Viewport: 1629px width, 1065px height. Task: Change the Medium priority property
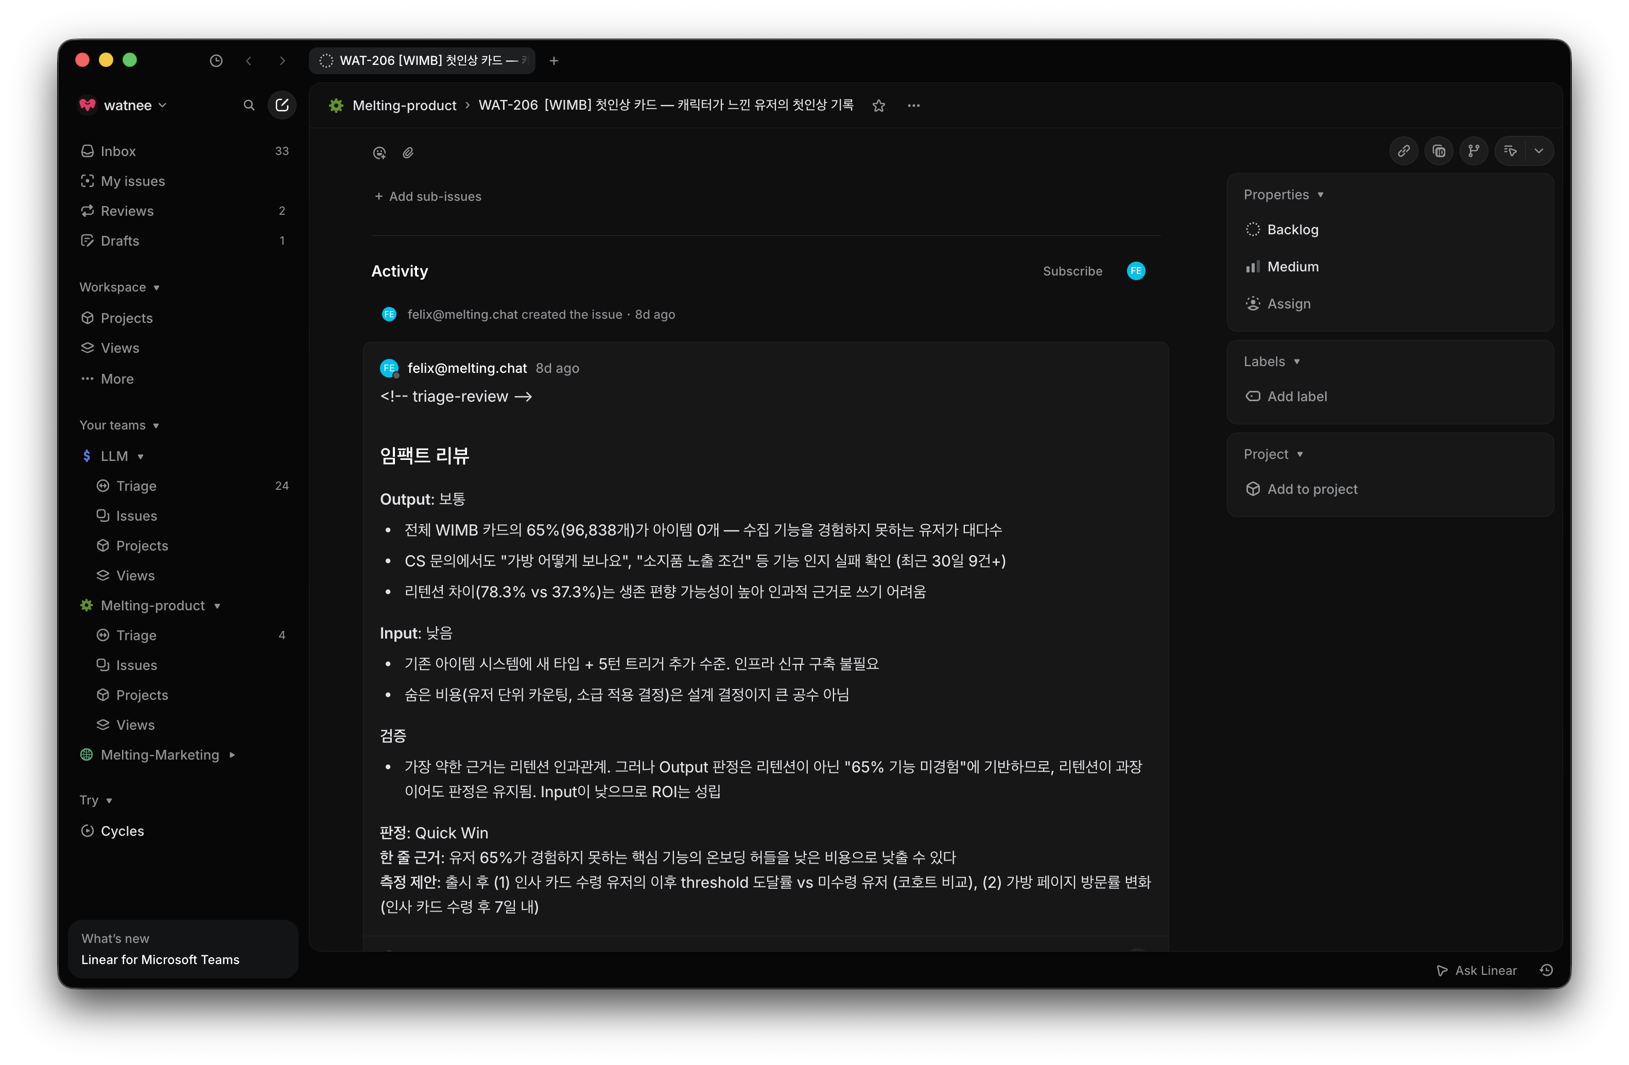click(1292, 266)
